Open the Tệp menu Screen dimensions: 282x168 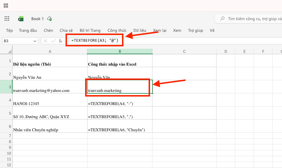coord(9,31)
